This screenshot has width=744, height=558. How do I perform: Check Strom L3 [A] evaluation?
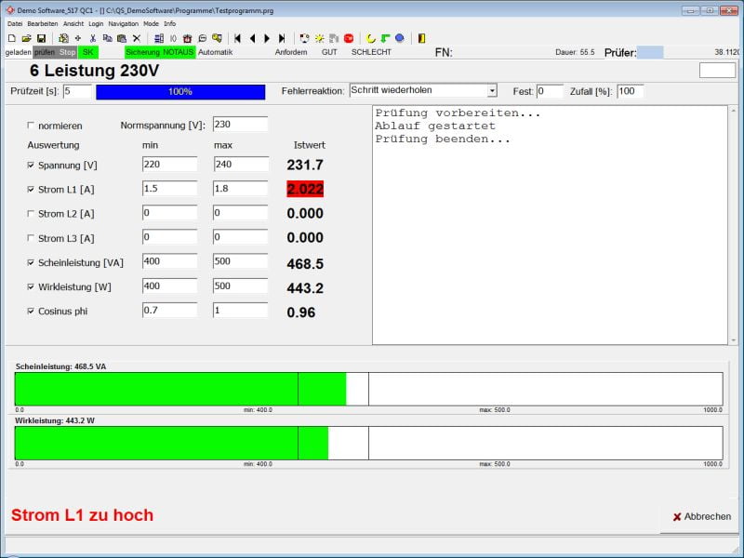[31, 238]
